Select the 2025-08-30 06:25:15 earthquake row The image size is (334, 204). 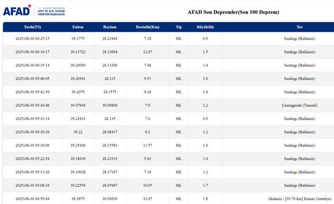tap(168, 39)
